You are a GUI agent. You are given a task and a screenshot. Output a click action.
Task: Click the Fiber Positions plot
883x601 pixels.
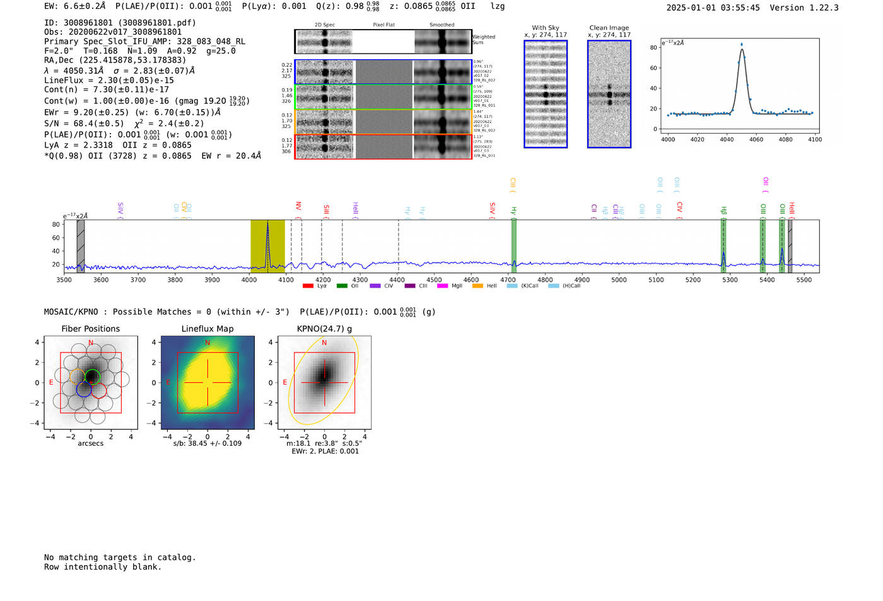[x=91, y=383]
